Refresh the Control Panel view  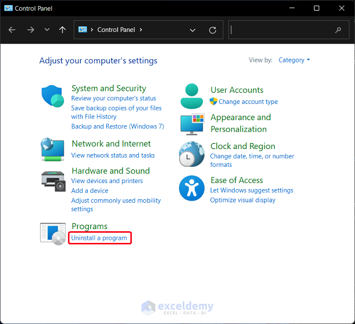pyautogui.click(x=212, y=30)
